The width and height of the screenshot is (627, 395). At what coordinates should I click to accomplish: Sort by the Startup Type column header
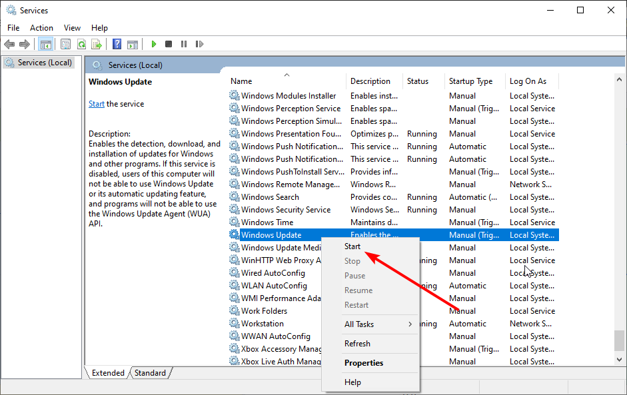[x=474, y=81]
